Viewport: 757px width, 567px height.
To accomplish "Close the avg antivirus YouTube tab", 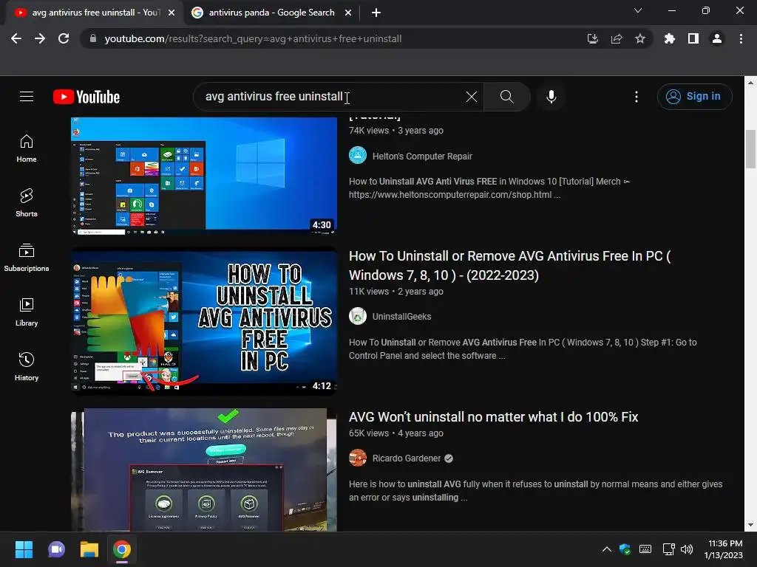I will [x=172, y=13].
